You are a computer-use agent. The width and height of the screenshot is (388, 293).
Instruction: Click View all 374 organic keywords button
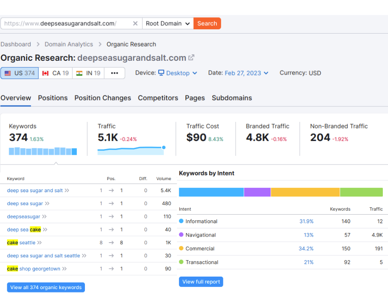coord(46,287)
